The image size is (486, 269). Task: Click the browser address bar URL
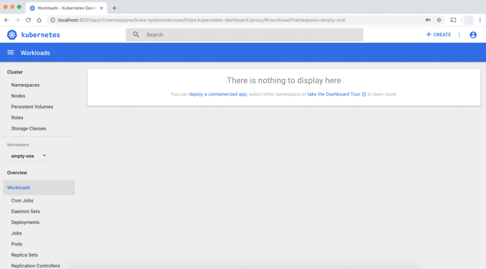[201, 20]
